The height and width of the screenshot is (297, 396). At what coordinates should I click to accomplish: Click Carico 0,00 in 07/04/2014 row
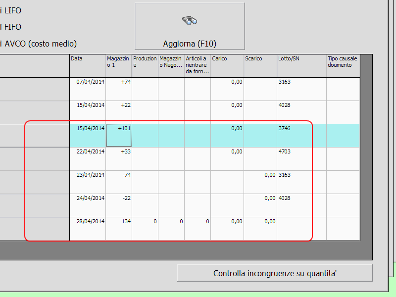[x=227, y=89]
